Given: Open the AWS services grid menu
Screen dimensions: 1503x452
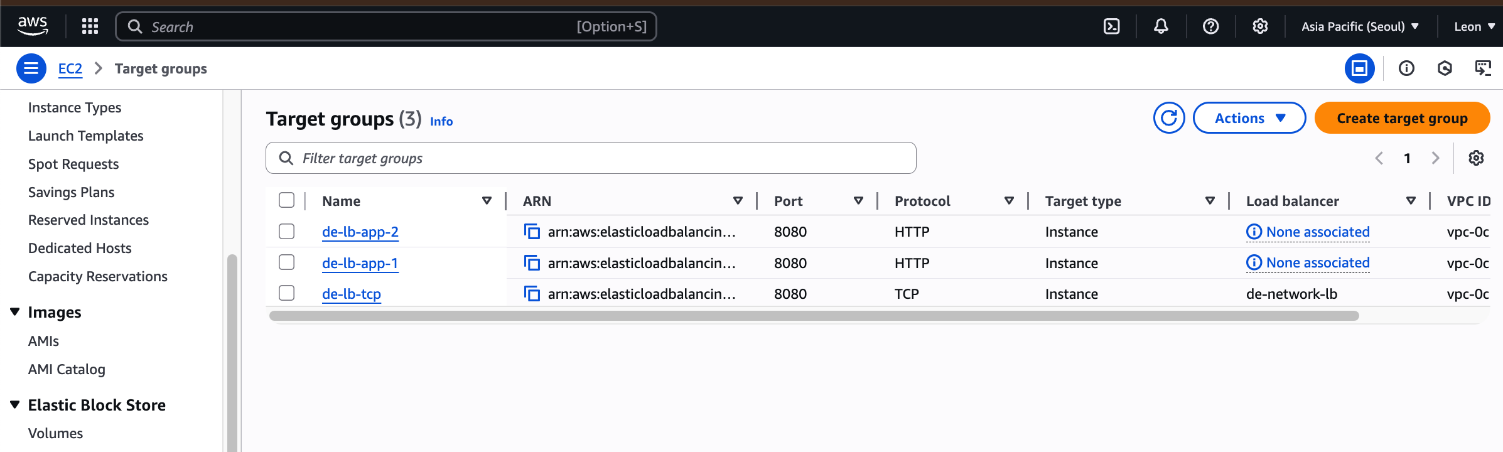Looking at the screenshot, I should (x=90, y=26).
